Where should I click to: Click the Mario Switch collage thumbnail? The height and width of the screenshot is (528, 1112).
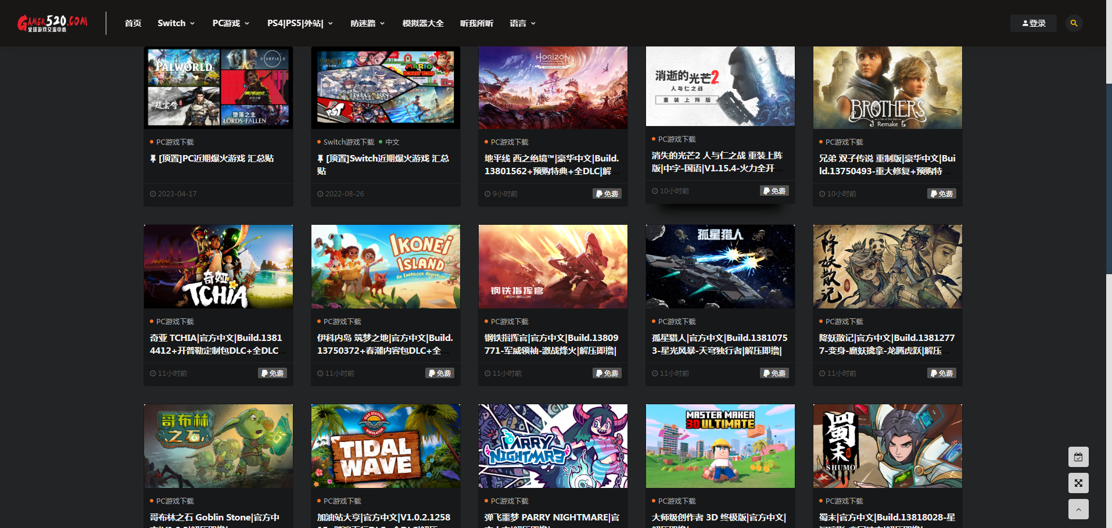click(x=386, y=88)
